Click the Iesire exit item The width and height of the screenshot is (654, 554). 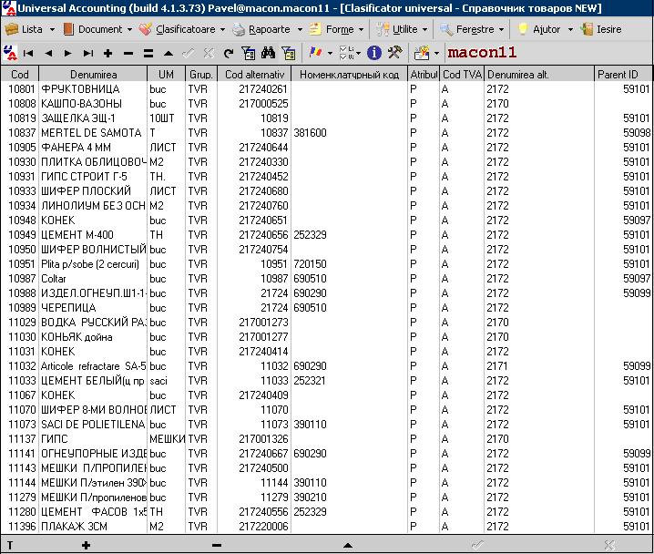coord(601,29)
